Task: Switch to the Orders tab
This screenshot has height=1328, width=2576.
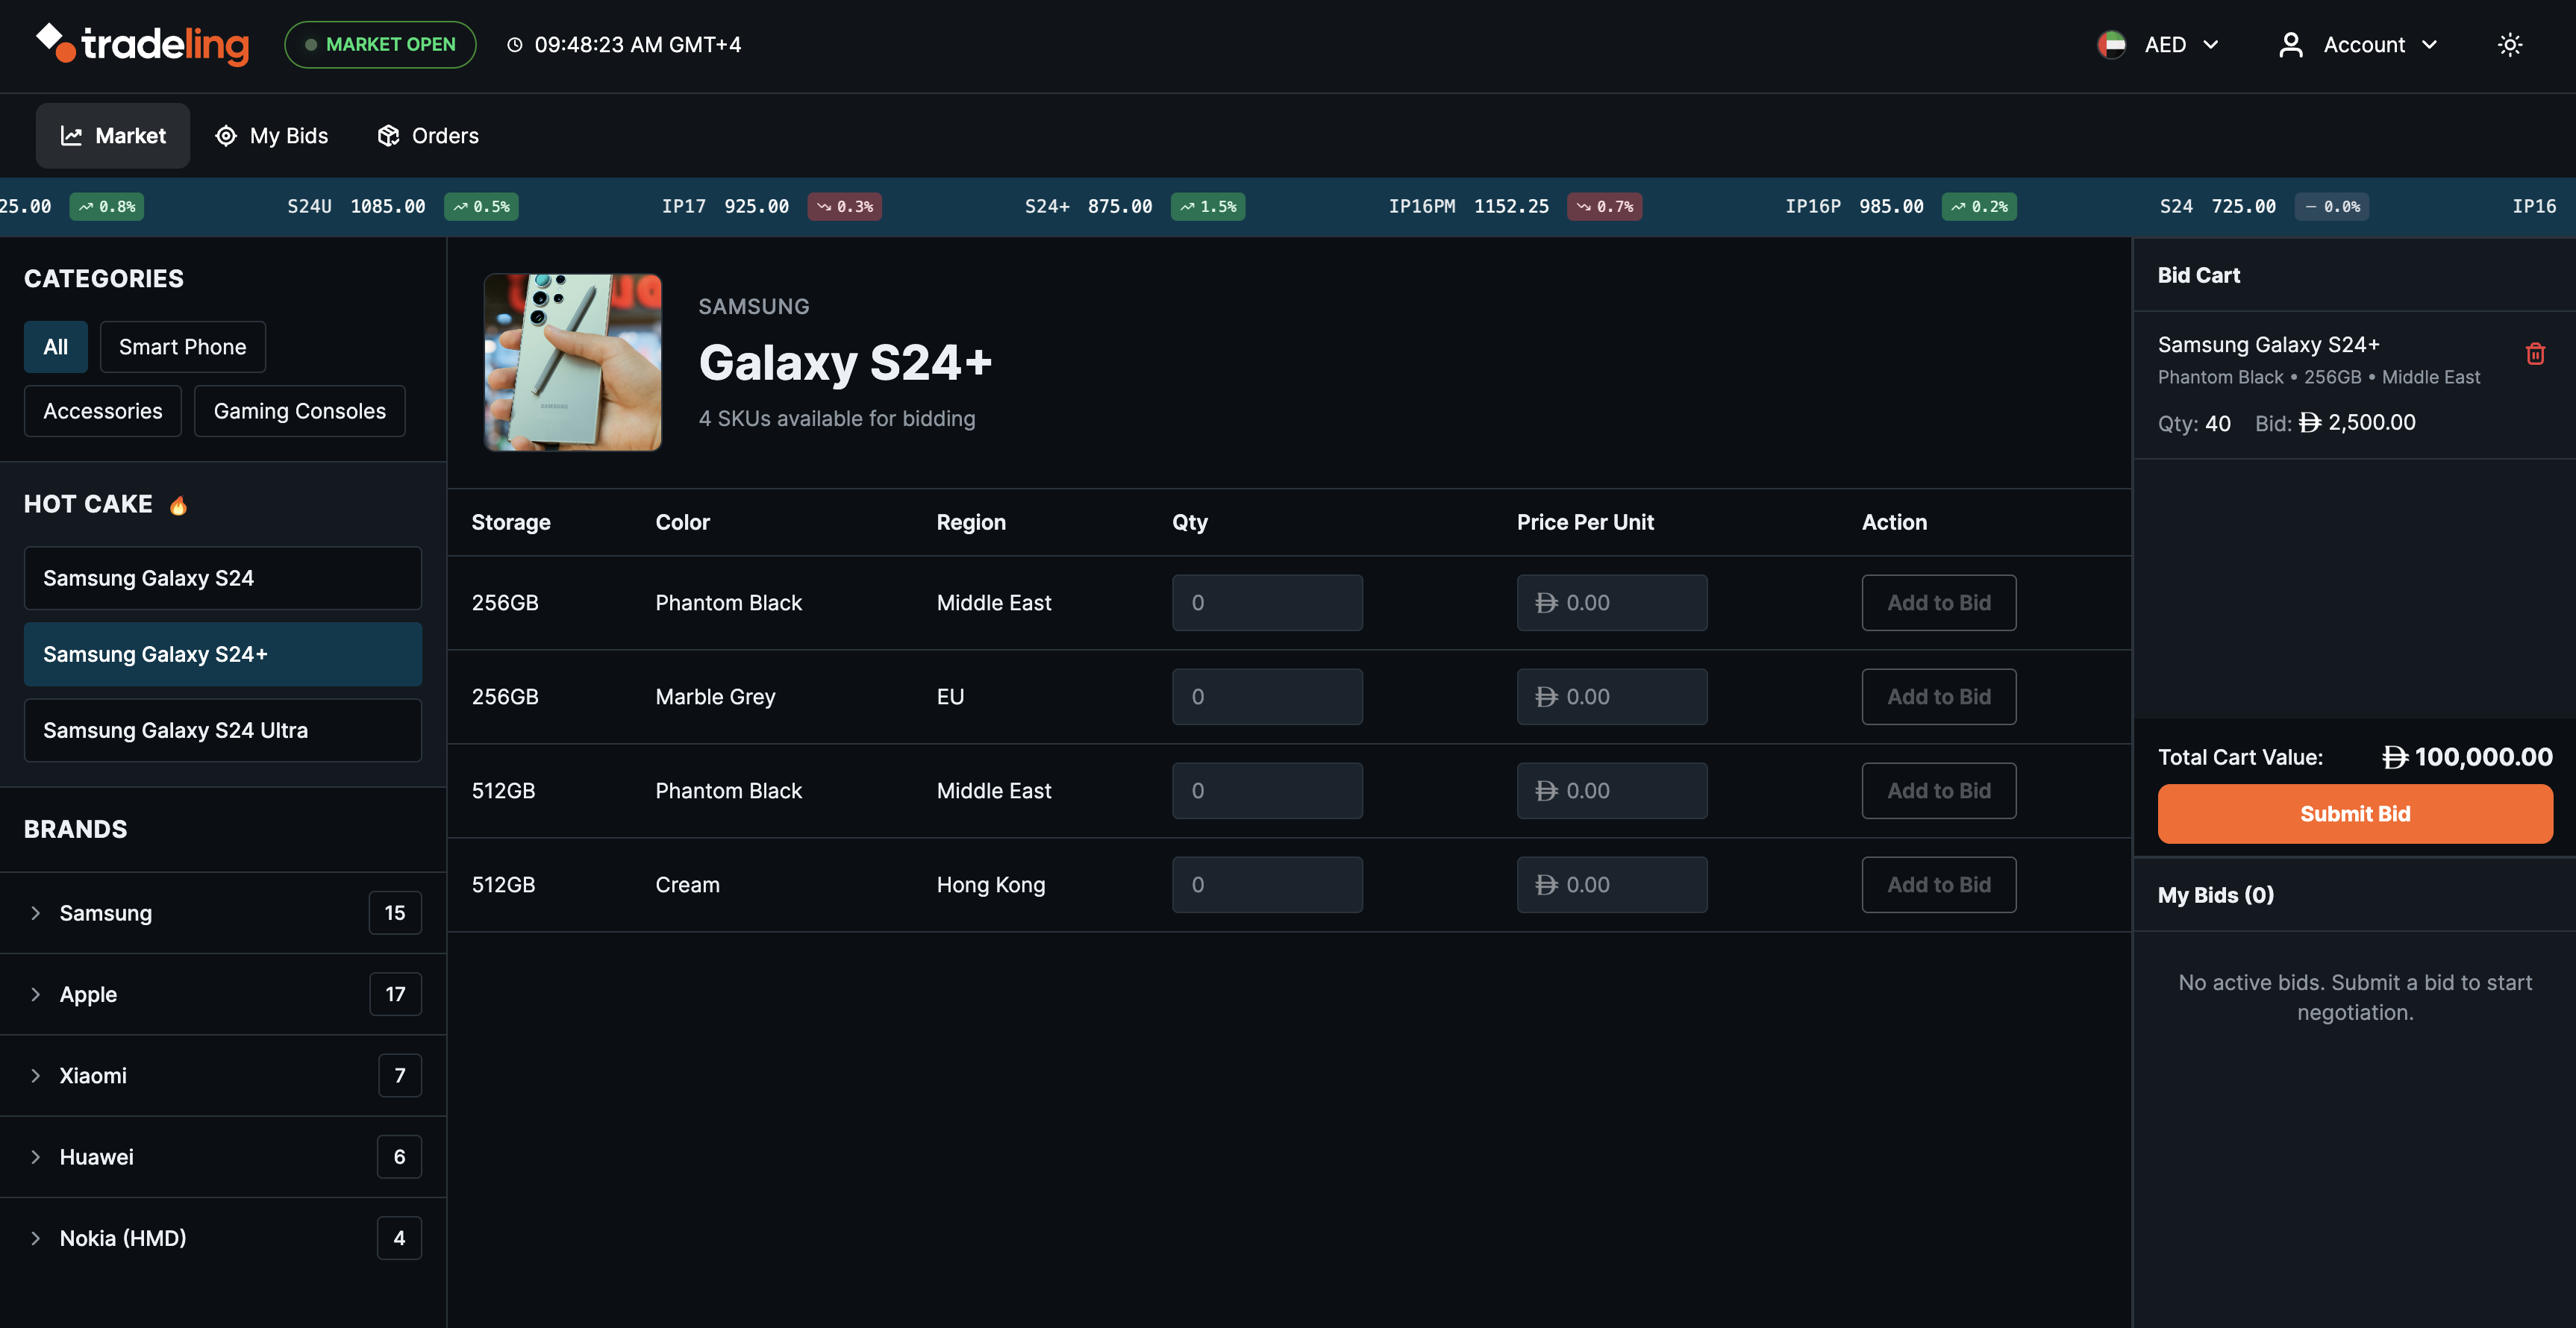Action: pos(428,136)
